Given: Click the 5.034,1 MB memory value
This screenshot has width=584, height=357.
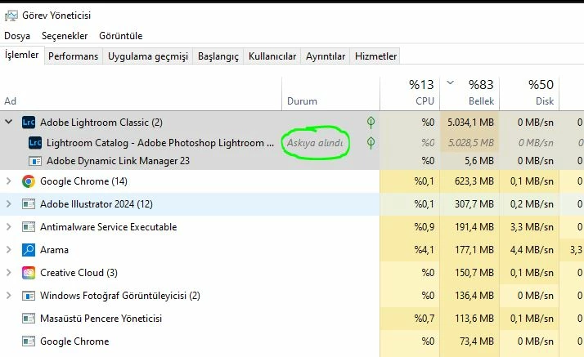Looking at the screenshot, I should 470,123.
